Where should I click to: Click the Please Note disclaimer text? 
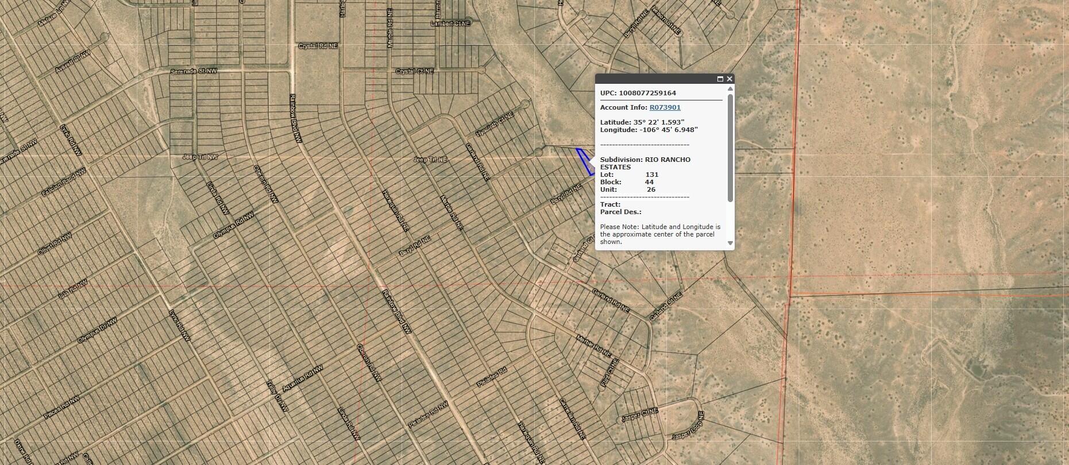click(x=660, y=234)
